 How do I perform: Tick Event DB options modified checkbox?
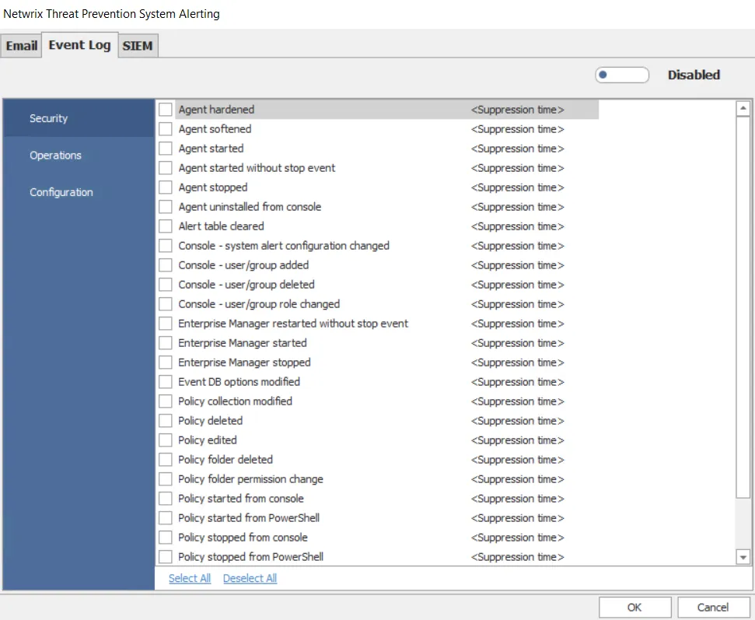(x=165, y=381)
